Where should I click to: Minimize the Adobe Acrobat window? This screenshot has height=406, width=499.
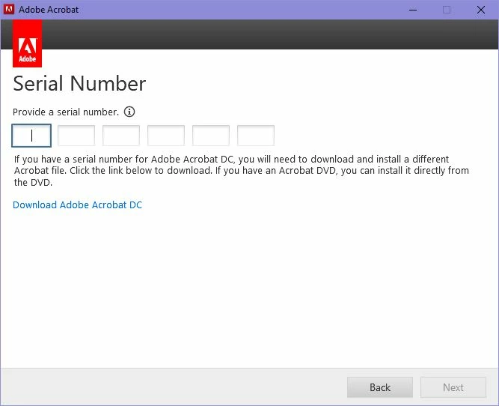coord(413,10)
